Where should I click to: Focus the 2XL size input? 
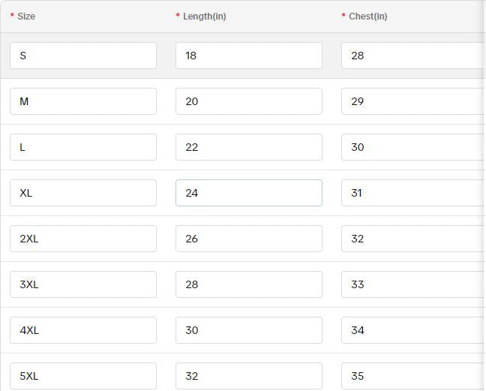click(x=82, y=239)
